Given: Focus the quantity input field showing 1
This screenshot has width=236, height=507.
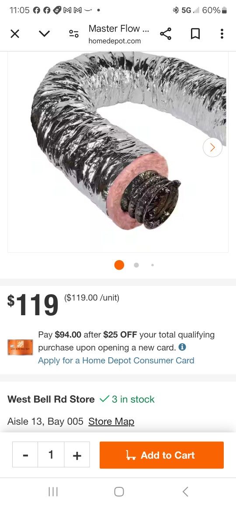Looking at the screenshot, I should click(51, 454).
